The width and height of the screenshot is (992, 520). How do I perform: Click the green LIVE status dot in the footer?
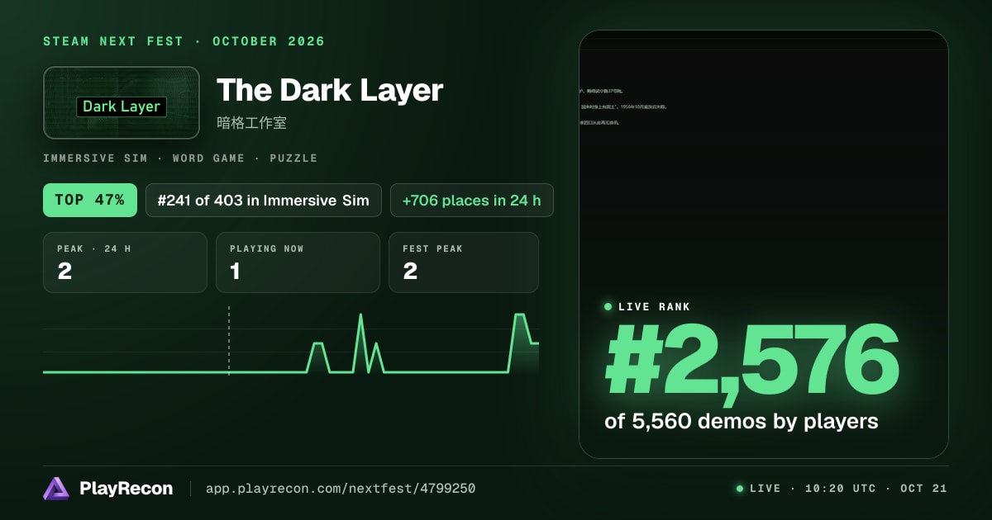(x=740, y=489)
